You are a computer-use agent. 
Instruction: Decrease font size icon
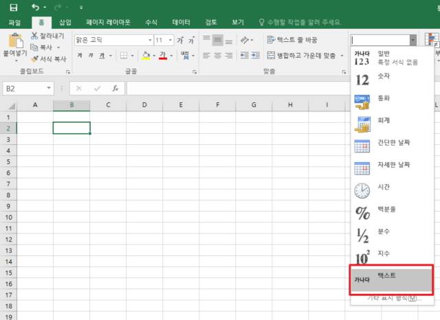(192, 41)
